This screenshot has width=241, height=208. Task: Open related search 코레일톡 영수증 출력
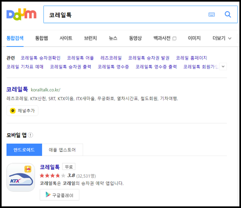pos(156,67)
